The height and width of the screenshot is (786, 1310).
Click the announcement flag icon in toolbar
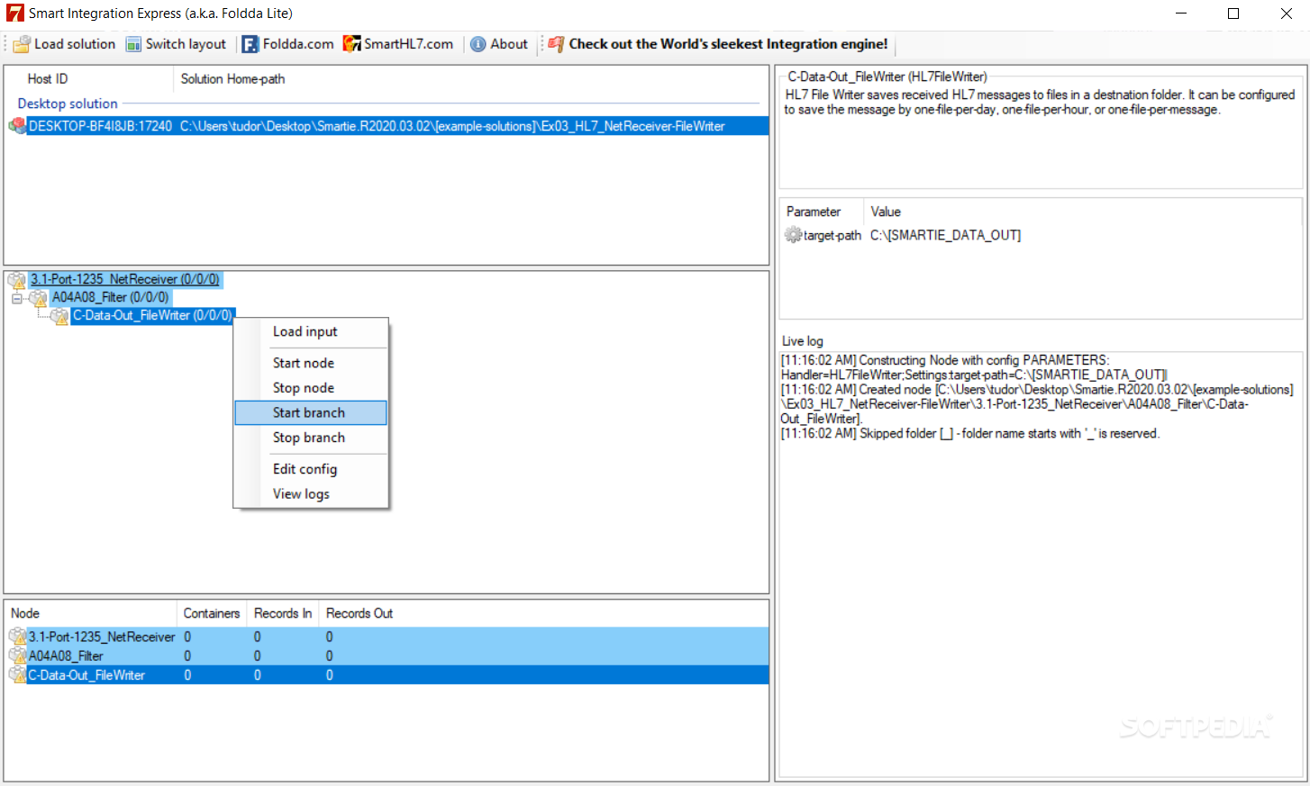click(556, 44)
